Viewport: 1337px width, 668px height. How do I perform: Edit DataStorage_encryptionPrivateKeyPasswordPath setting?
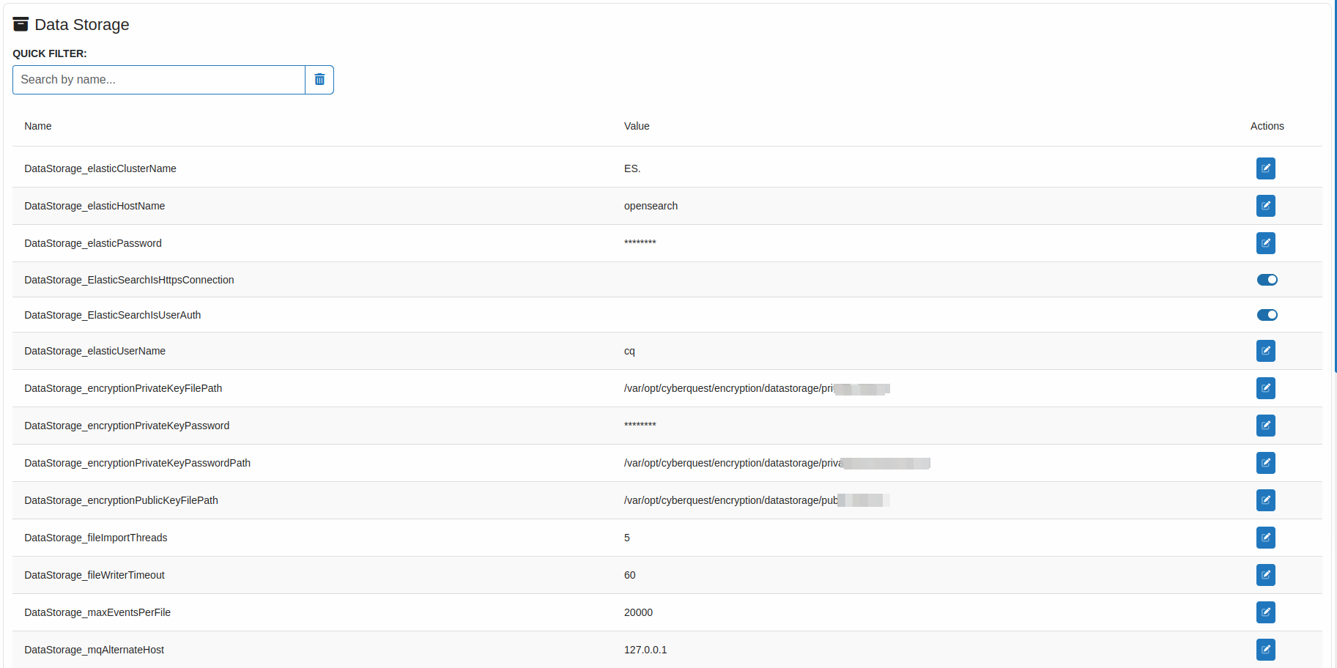coord(1265,463)
